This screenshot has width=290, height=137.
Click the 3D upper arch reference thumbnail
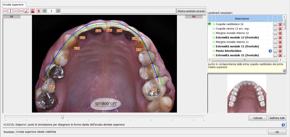click(247, 93)
